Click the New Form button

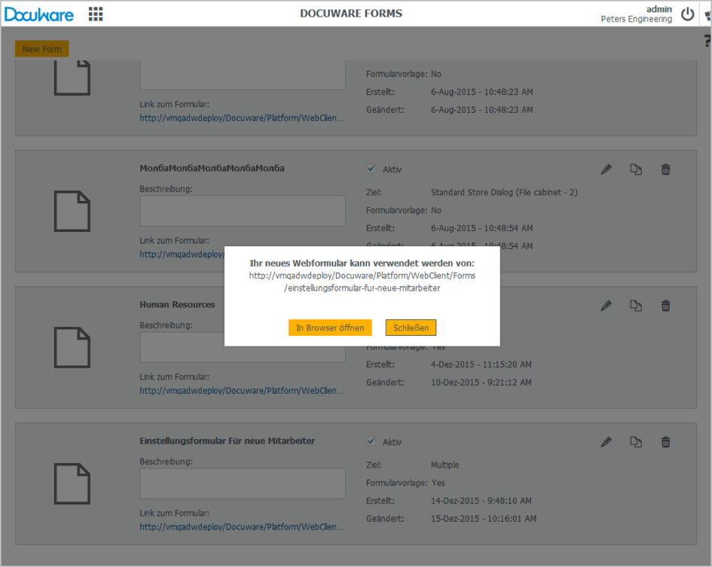click(42, 49)
